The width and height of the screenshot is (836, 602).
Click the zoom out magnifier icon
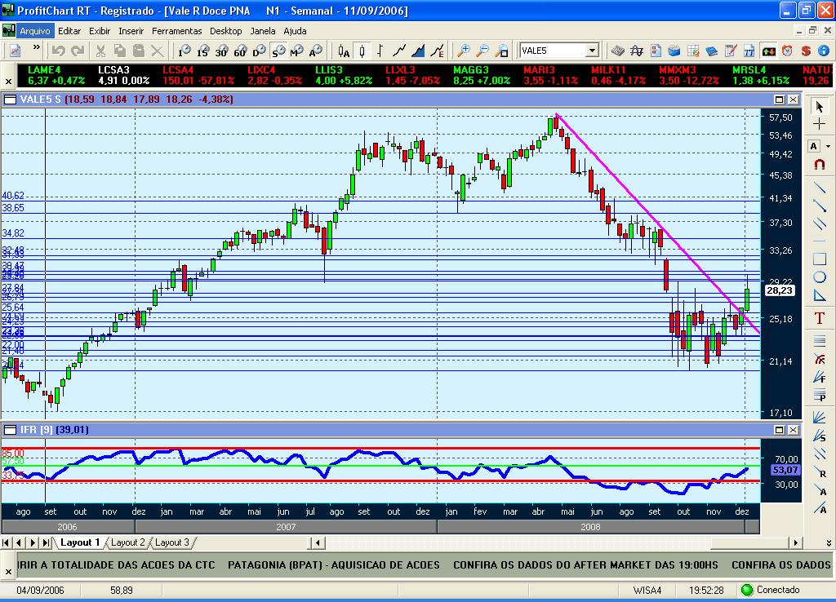point(482,51)
